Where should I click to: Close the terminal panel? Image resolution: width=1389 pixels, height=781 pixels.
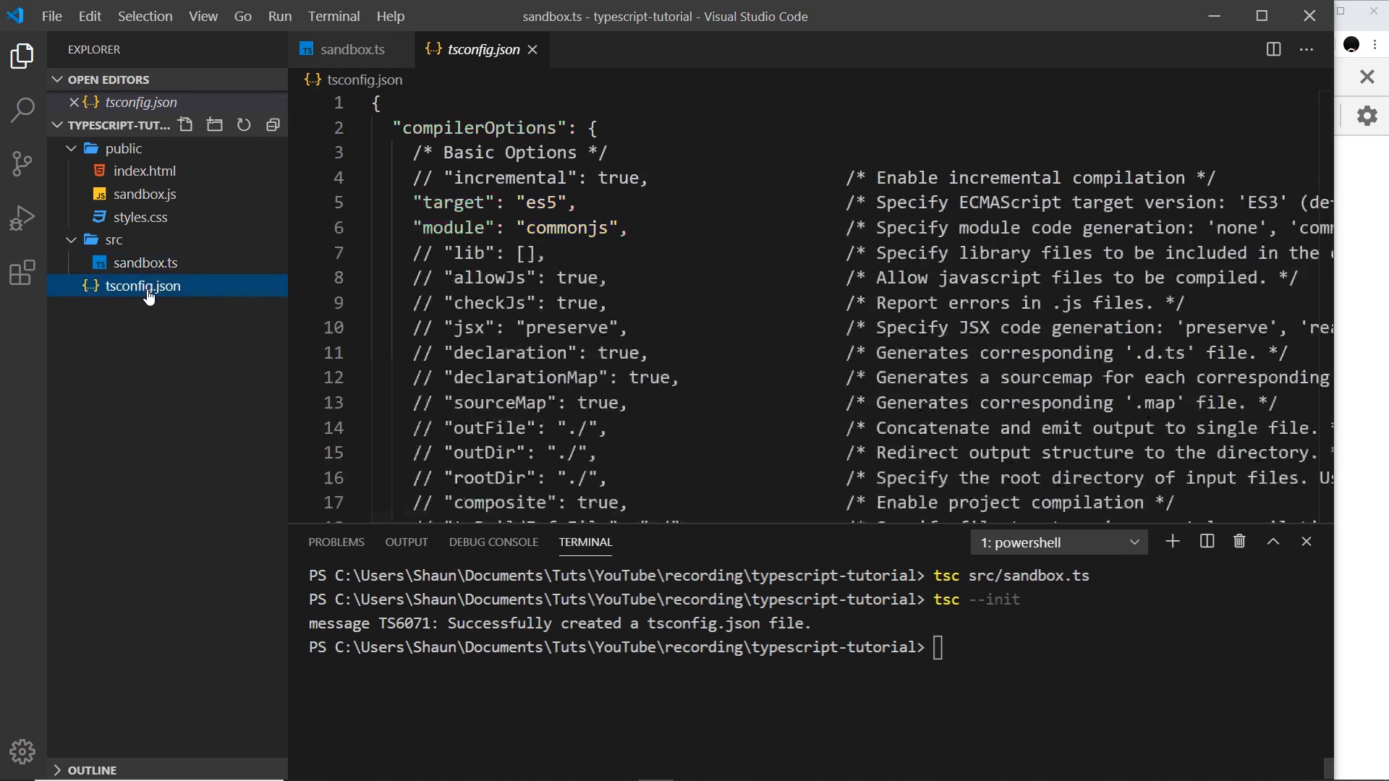[x=1307, y=542]
